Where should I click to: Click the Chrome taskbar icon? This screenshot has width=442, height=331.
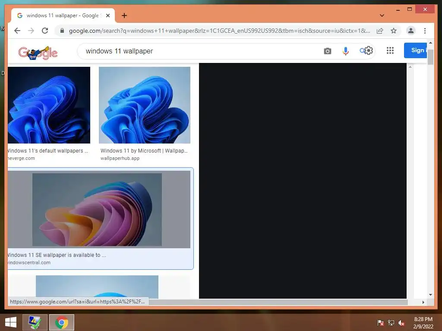click(x=62, y=322)
